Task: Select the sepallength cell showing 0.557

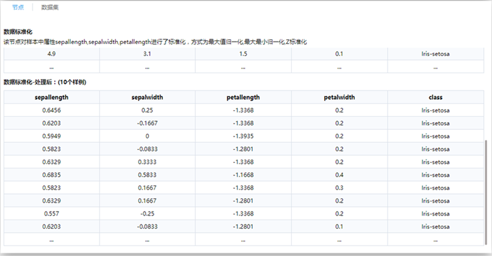Action: coord(52,214)
